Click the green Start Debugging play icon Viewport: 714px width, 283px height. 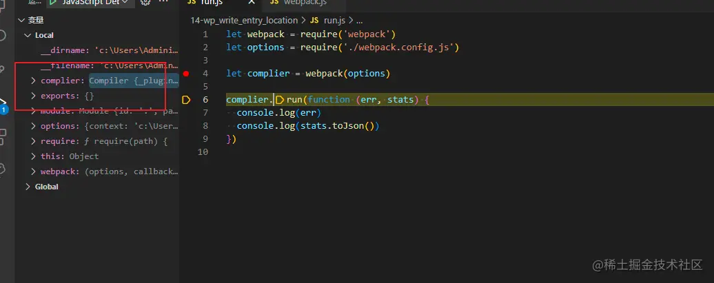click(53, 2)
